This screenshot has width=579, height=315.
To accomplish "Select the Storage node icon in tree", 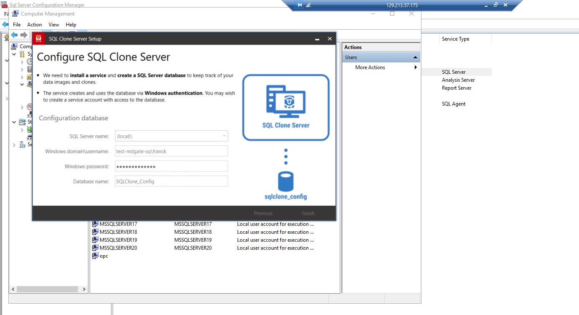I will [x=22, y=122].
